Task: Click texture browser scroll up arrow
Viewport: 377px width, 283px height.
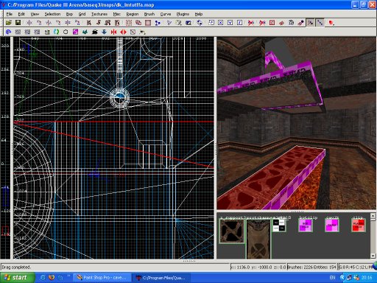Action: (x=373, y=216)
